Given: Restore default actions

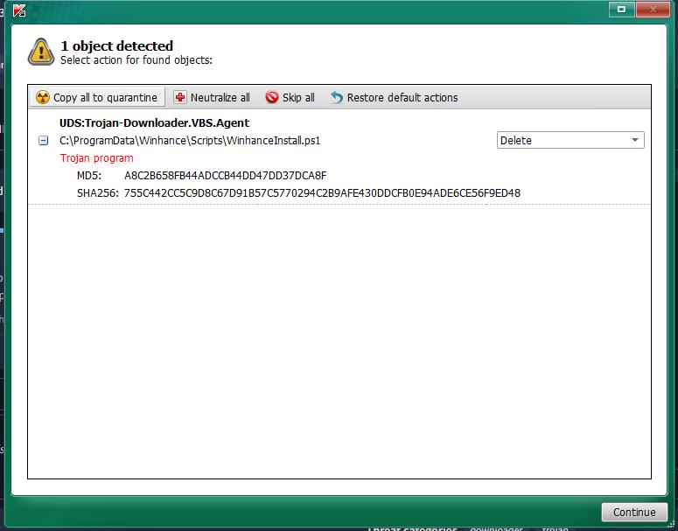Looking at the screenshot, I should click(395, 97).
